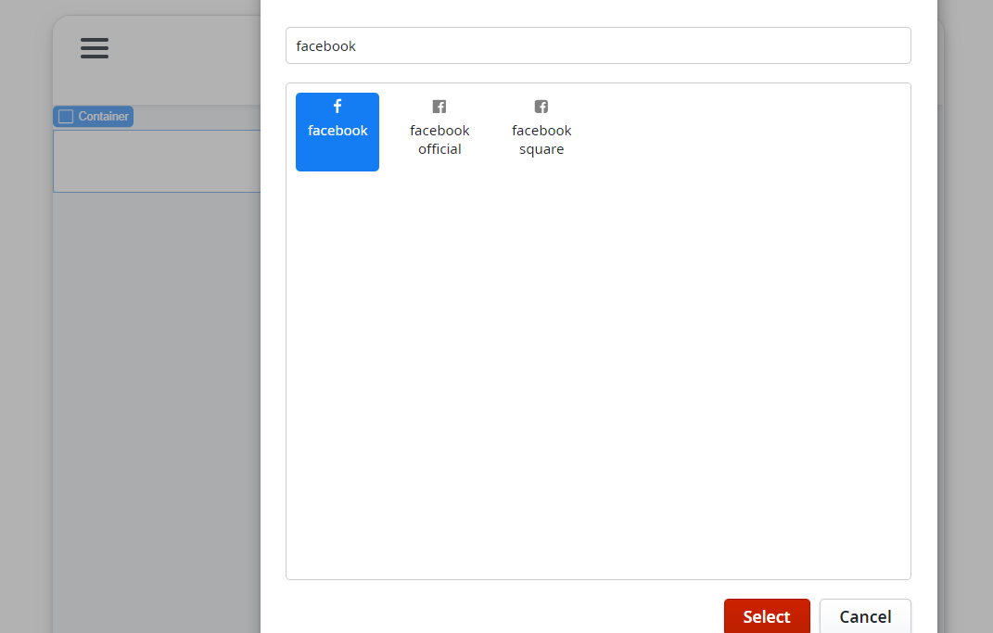Click the Container label icon
This screenshot has width=993, height=633.
click(x=66, y=117)
